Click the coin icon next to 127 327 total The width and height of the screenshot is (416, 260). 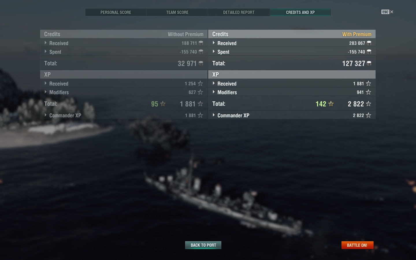click(x=369, y=63)
